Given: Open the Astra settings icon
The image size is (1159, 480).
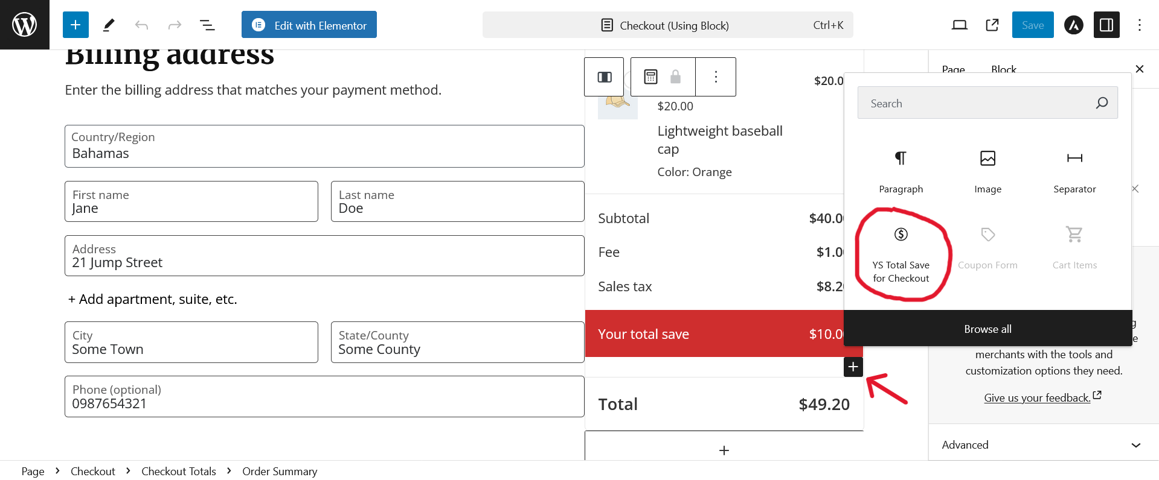Looking at the screenshot, I should [x=1073, y=25].
